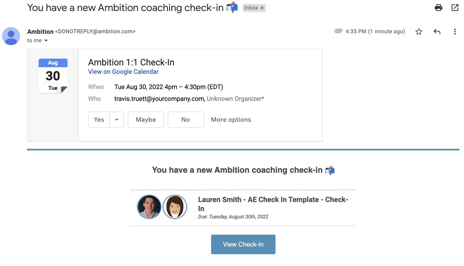Click Travis Truett's profile photo
Viewport: 464px width, 266px height.
pyautogui.click(x=149, y=207)
